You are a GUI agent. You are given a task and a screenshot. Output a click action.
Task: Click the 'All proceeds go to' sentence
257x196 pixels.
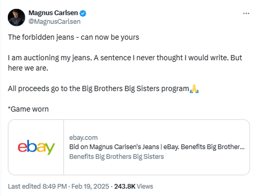pyautogui.click(x=98, y=88)
